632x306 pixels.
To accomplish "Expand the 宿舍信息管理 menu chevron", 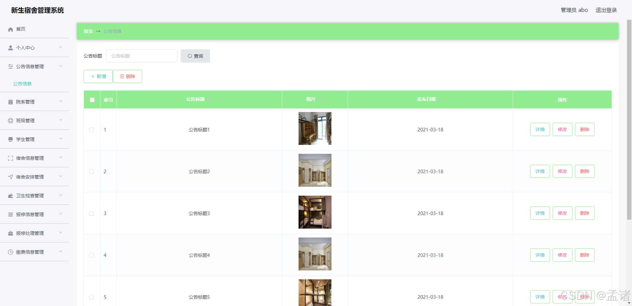I will (x=61, y=158).
